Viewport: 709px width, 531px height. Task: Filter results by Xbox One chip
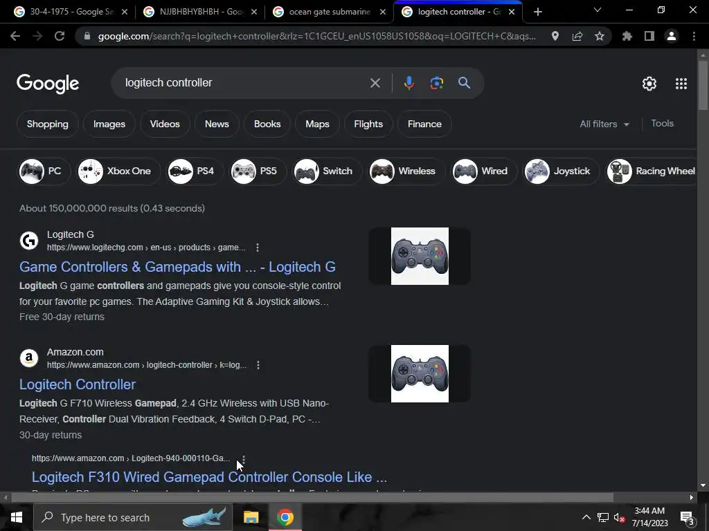coord(118,171)
